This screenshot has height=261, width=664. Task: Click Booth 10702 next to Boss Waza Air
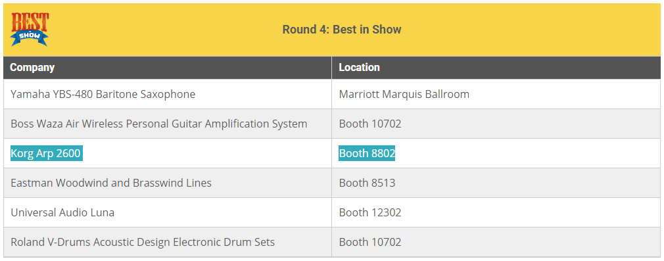(369, 124)
